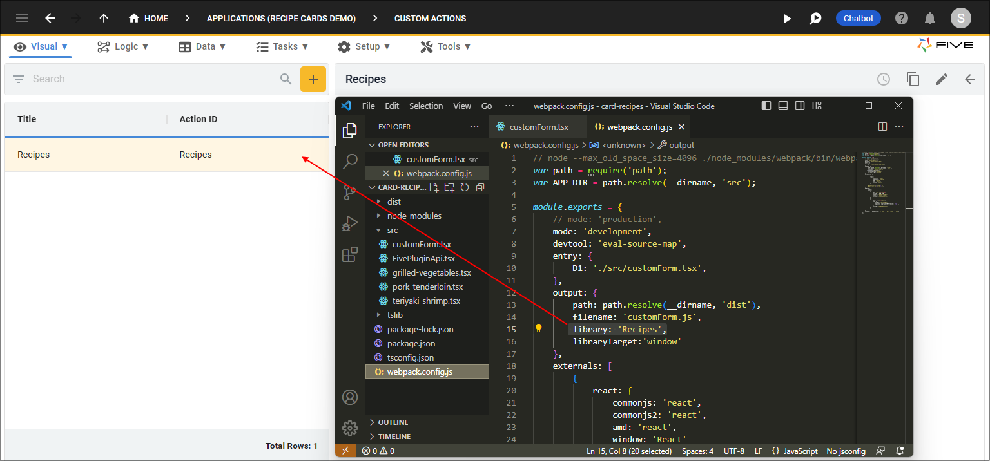Open the help question mark icon
The image size is (990, 461).
902,19
